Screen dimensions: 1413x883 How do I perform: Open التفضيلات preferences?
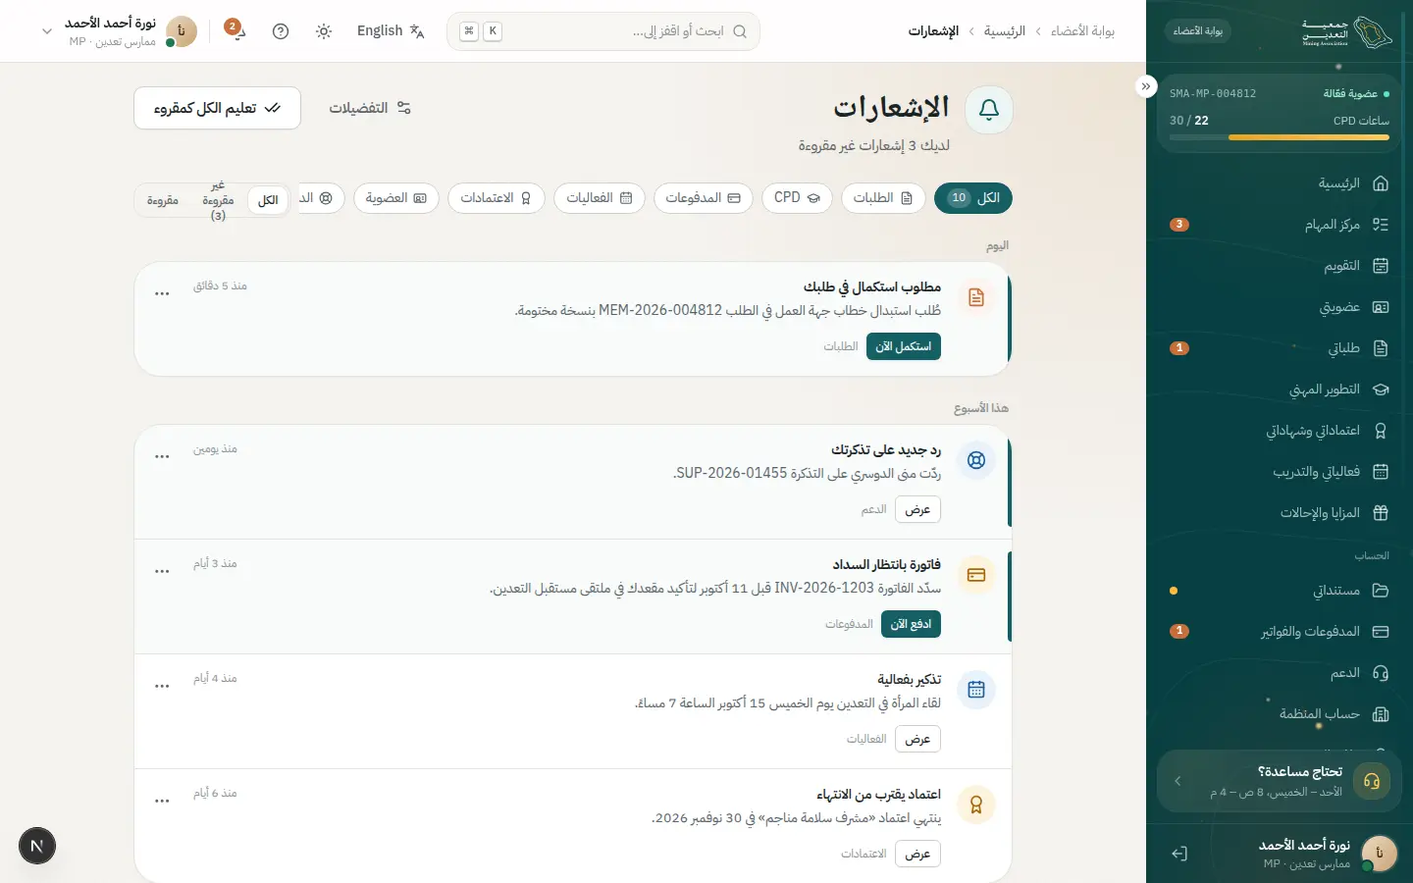coord(370,108)
